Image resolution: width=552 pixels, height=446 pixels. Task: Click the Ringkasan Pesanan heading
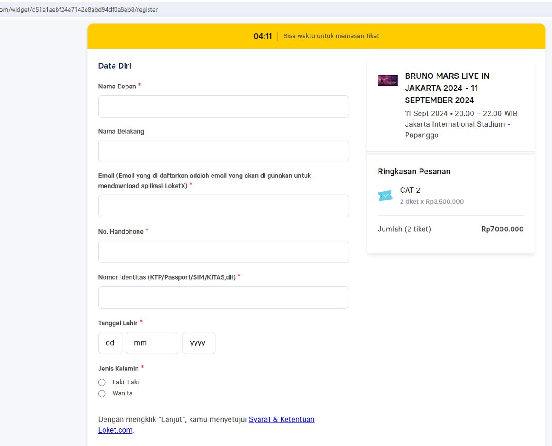(414, 171)
